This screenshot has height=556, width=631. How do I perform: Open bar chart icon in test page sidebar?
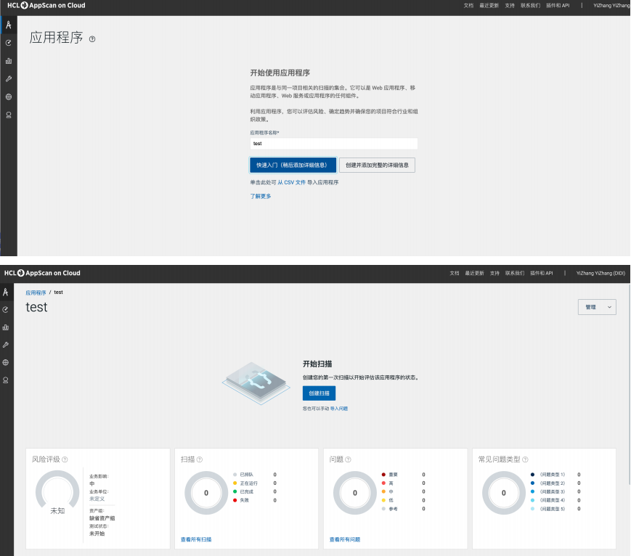point(6,327)
